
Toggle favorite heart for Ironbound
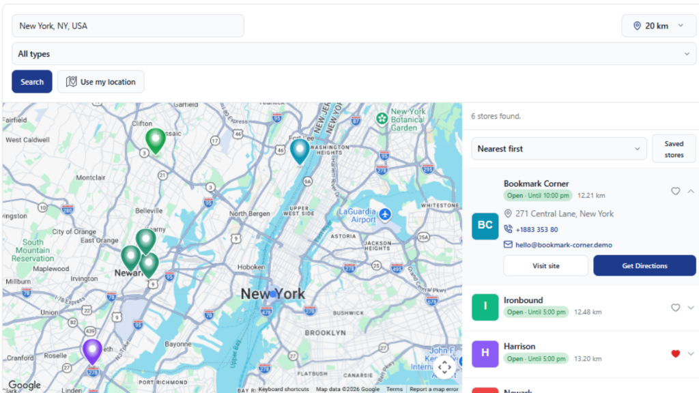point(675,308)
